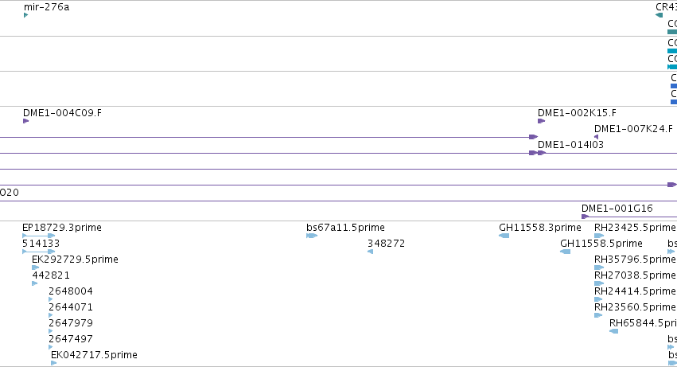Select the EP18729.3prime label
This screenshot has height=367, width=677.
point(62,228)
